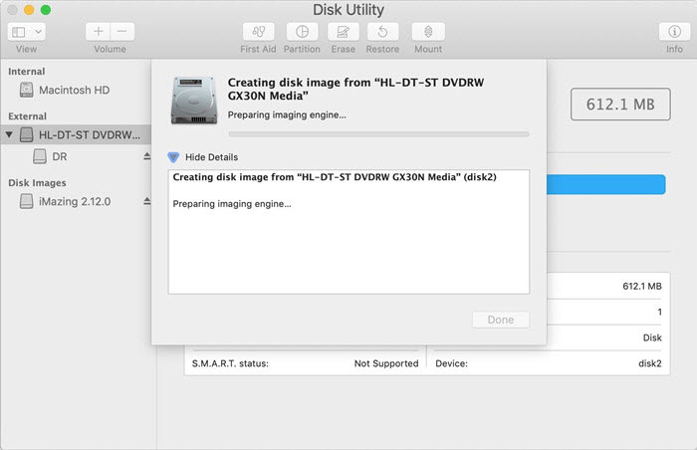Click the bold Creating disk image heading
697x450 pixels.
355,89
